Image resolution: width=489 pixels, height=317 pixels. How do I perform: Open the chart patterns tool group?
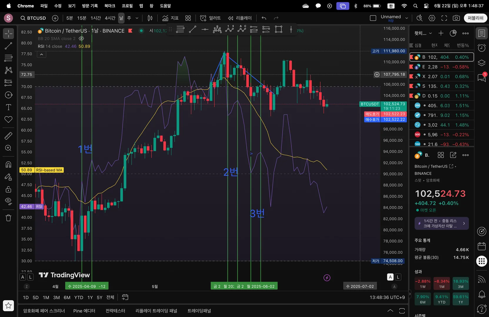click(x=9, y=70)
